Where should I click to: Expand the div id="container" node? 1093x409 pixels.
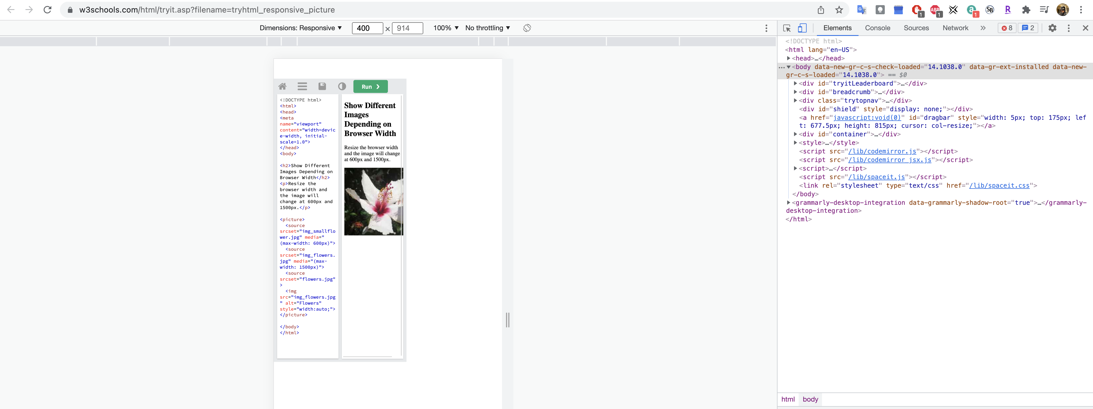click(x=795, y=134)
